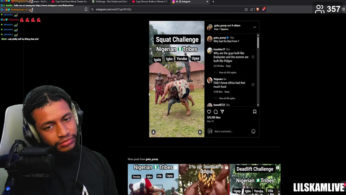Screen dimensions: 346x195
Task: Reply to 1bigwam's comment
Action: 227,92
